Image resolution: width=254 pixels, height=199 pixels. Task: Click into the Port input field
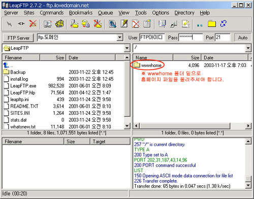tap(223, 38)
